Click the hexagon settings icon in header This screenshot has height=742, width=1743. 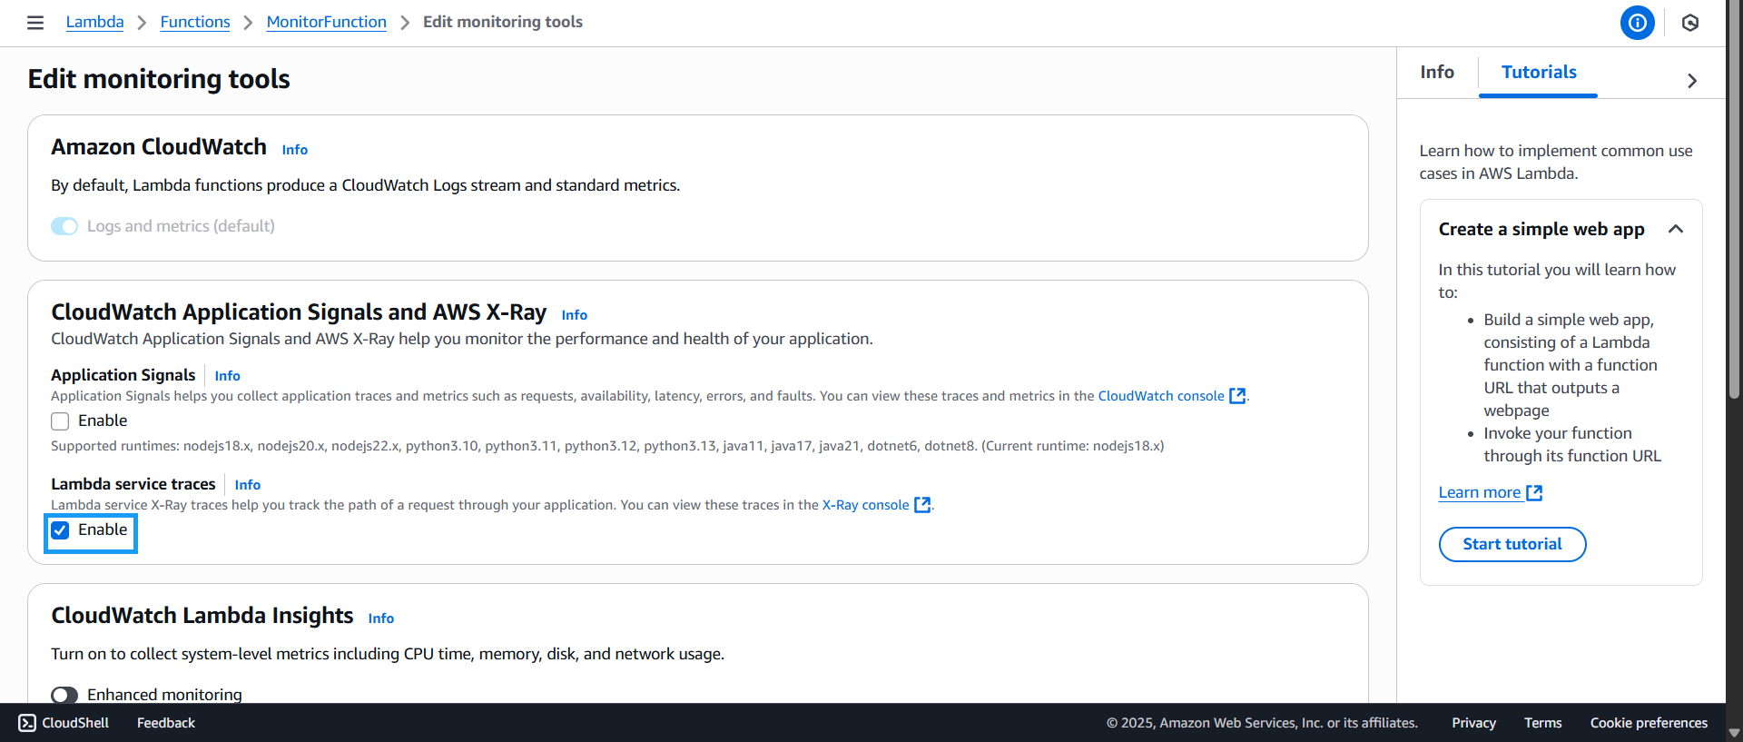pyautogui.click(x=1689, y=23)
